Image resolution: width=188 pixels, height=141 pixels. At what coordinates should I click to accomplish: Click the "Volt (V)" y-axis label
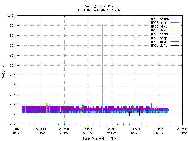pyautogui.click(x=4, y=70)
